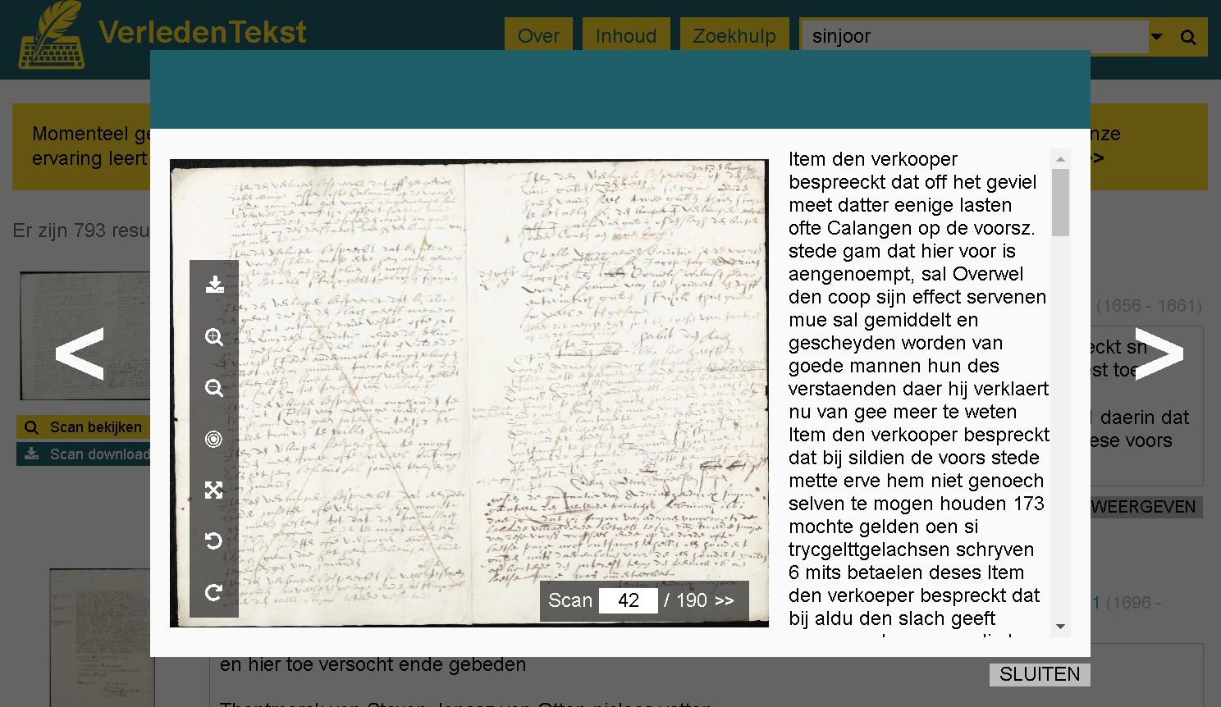The width and height of the screenshot is (1221, 707).
Task: Click the search magnifier icon
Action: pos(1187,37)
